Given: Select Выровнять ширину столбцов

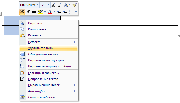Looking at the screenshot, I should (x=49, y=66).
